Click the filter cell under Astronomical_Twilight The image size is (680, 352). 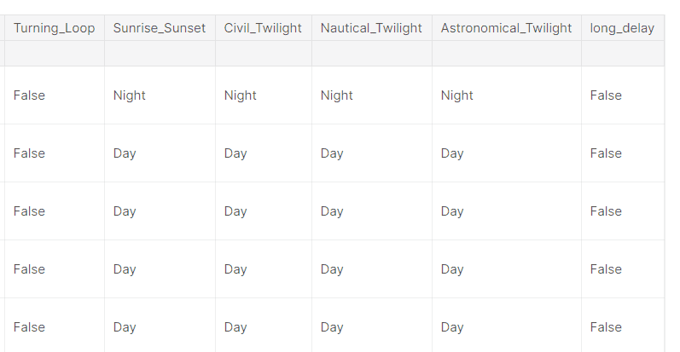[x=507, y=53]
